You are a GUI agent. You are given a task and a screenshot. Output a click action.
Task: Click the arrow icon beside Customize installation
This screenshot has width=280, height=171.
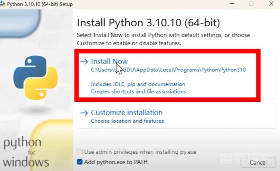coord(84,113)
